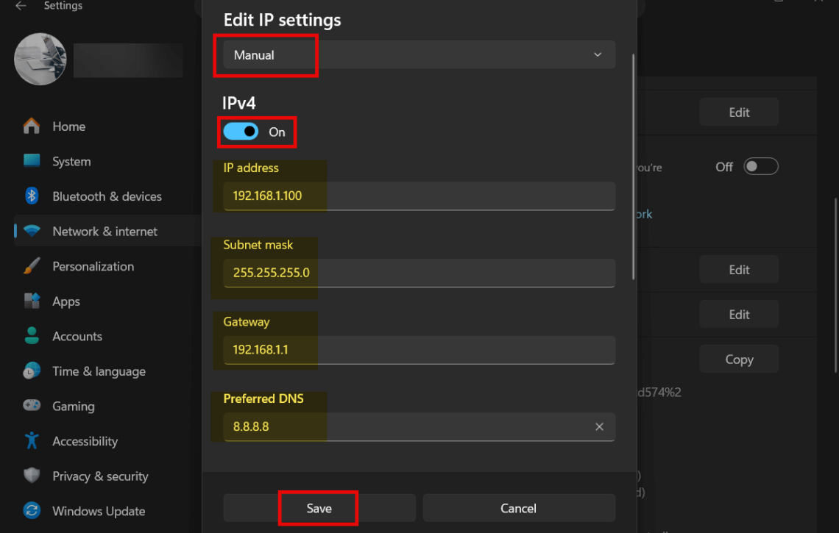The width and height of the screenshot is (839, 533).
Task: Open the System settings icon
Action: [x=32, y=161]
